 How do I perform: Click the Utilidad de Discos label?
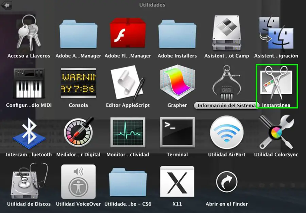pos(29,204)
